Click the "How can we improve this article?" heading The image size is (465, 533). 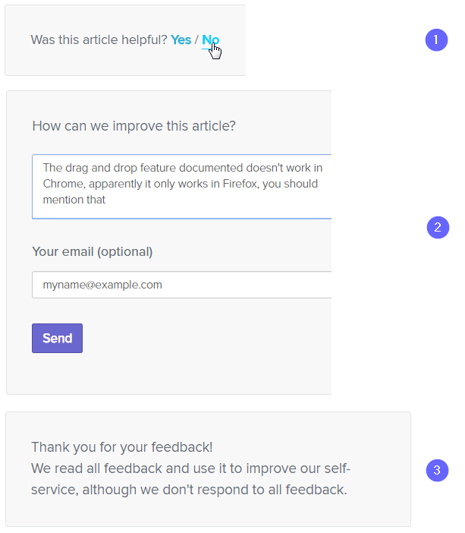pyautogui.click(x=134, y=125)
